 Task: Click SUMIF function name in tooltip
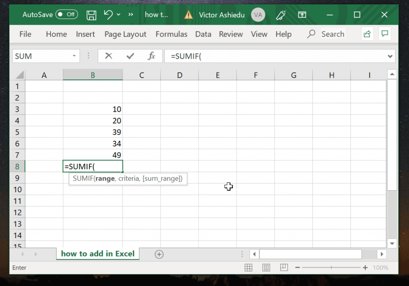point(83,178)
